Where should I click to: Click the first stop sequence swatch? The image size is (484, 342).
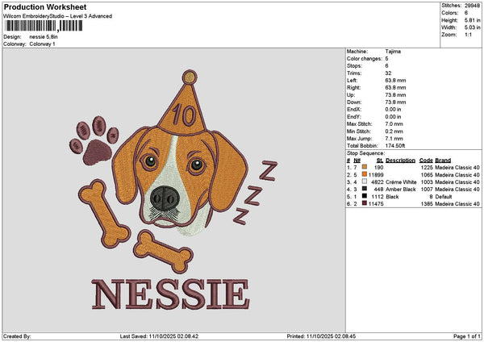365,167
